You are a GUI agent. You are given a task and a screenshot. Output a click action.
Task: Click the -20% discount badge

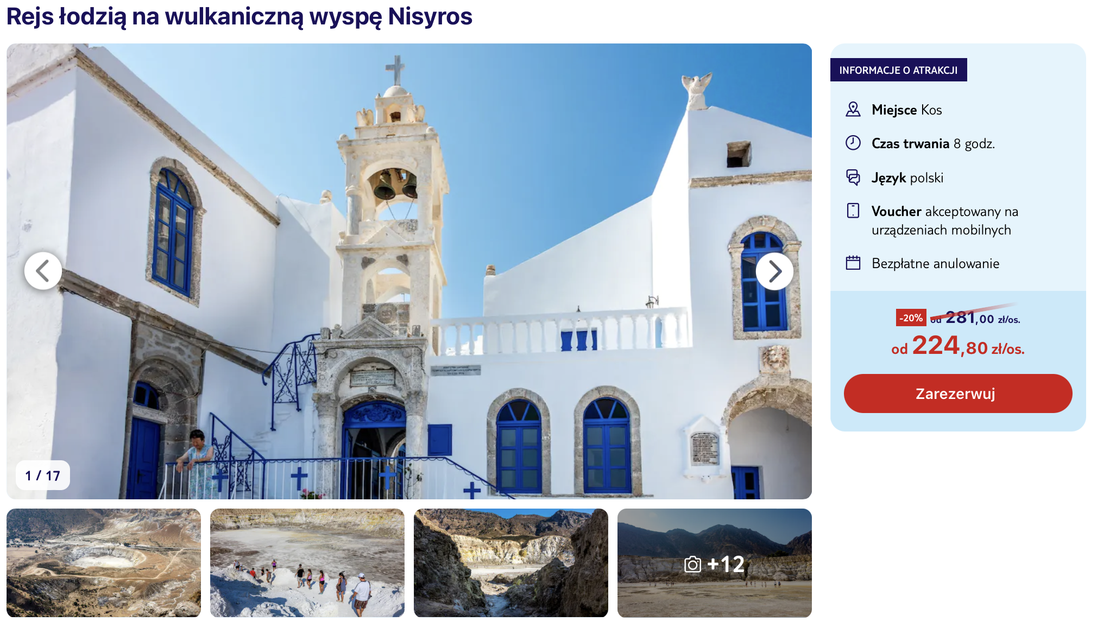click(911, 318)
